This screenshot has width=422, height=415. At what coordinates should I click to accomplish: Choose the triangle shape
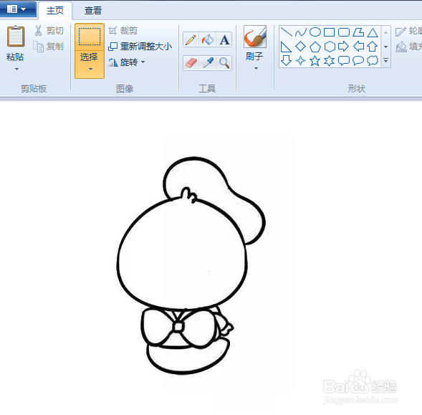[373, 32]
